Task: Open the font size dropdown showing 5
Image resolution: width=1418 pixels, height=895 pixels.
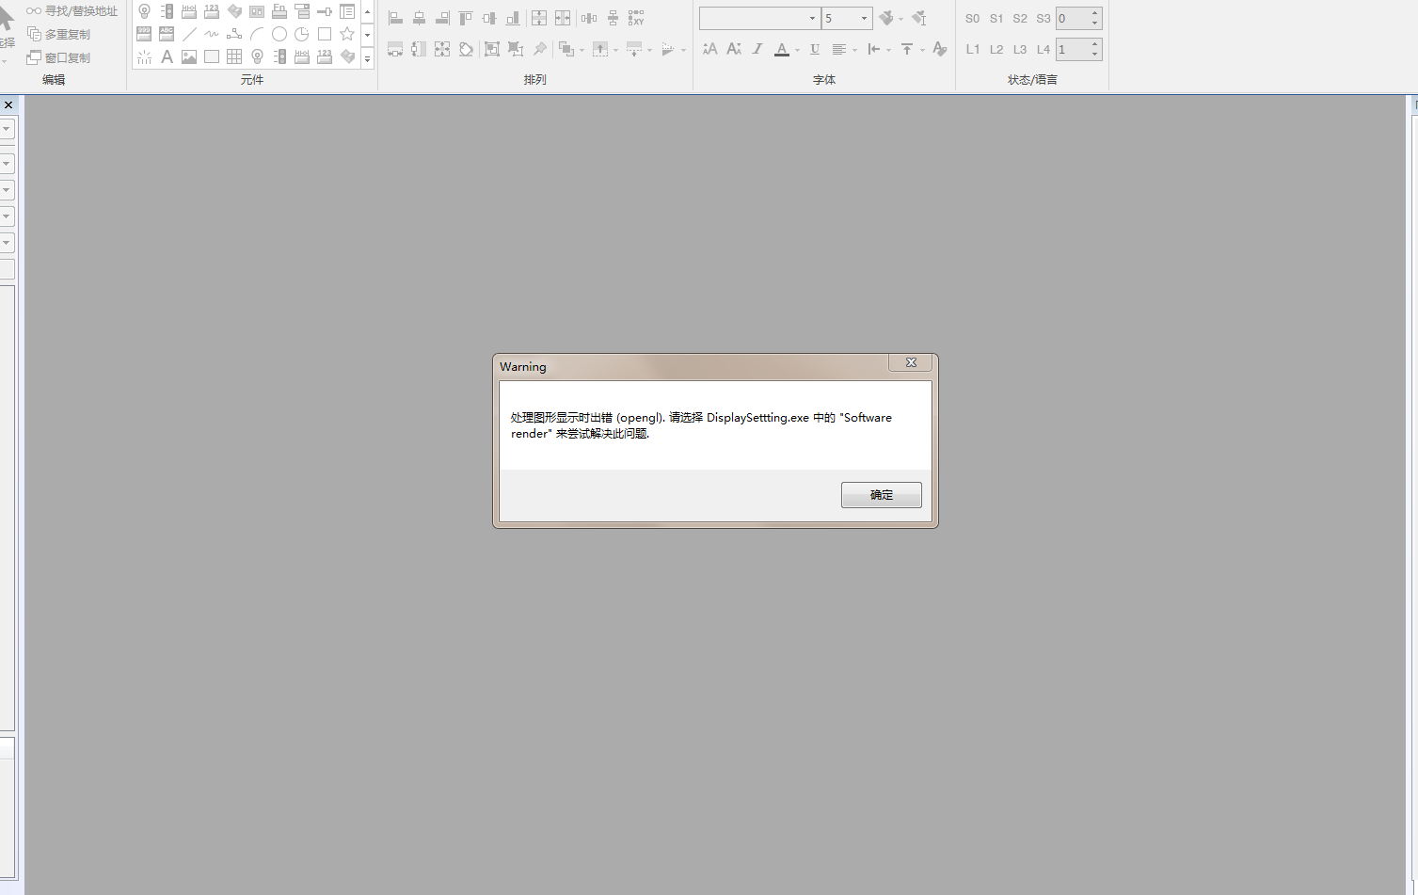Action: pos(864,19)
